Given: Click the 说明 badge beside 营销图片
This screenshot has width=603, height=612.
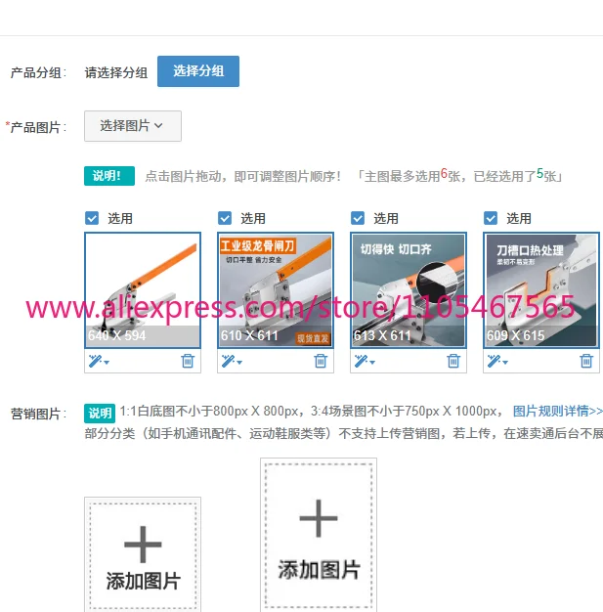Looking at the screenshot, I should (x=100, y=414).
